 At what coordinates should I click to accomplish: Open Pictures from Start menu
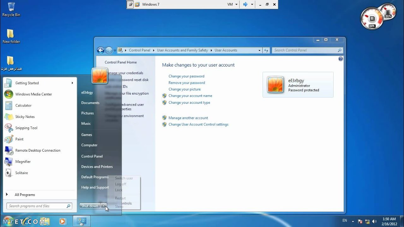(87, 113)
